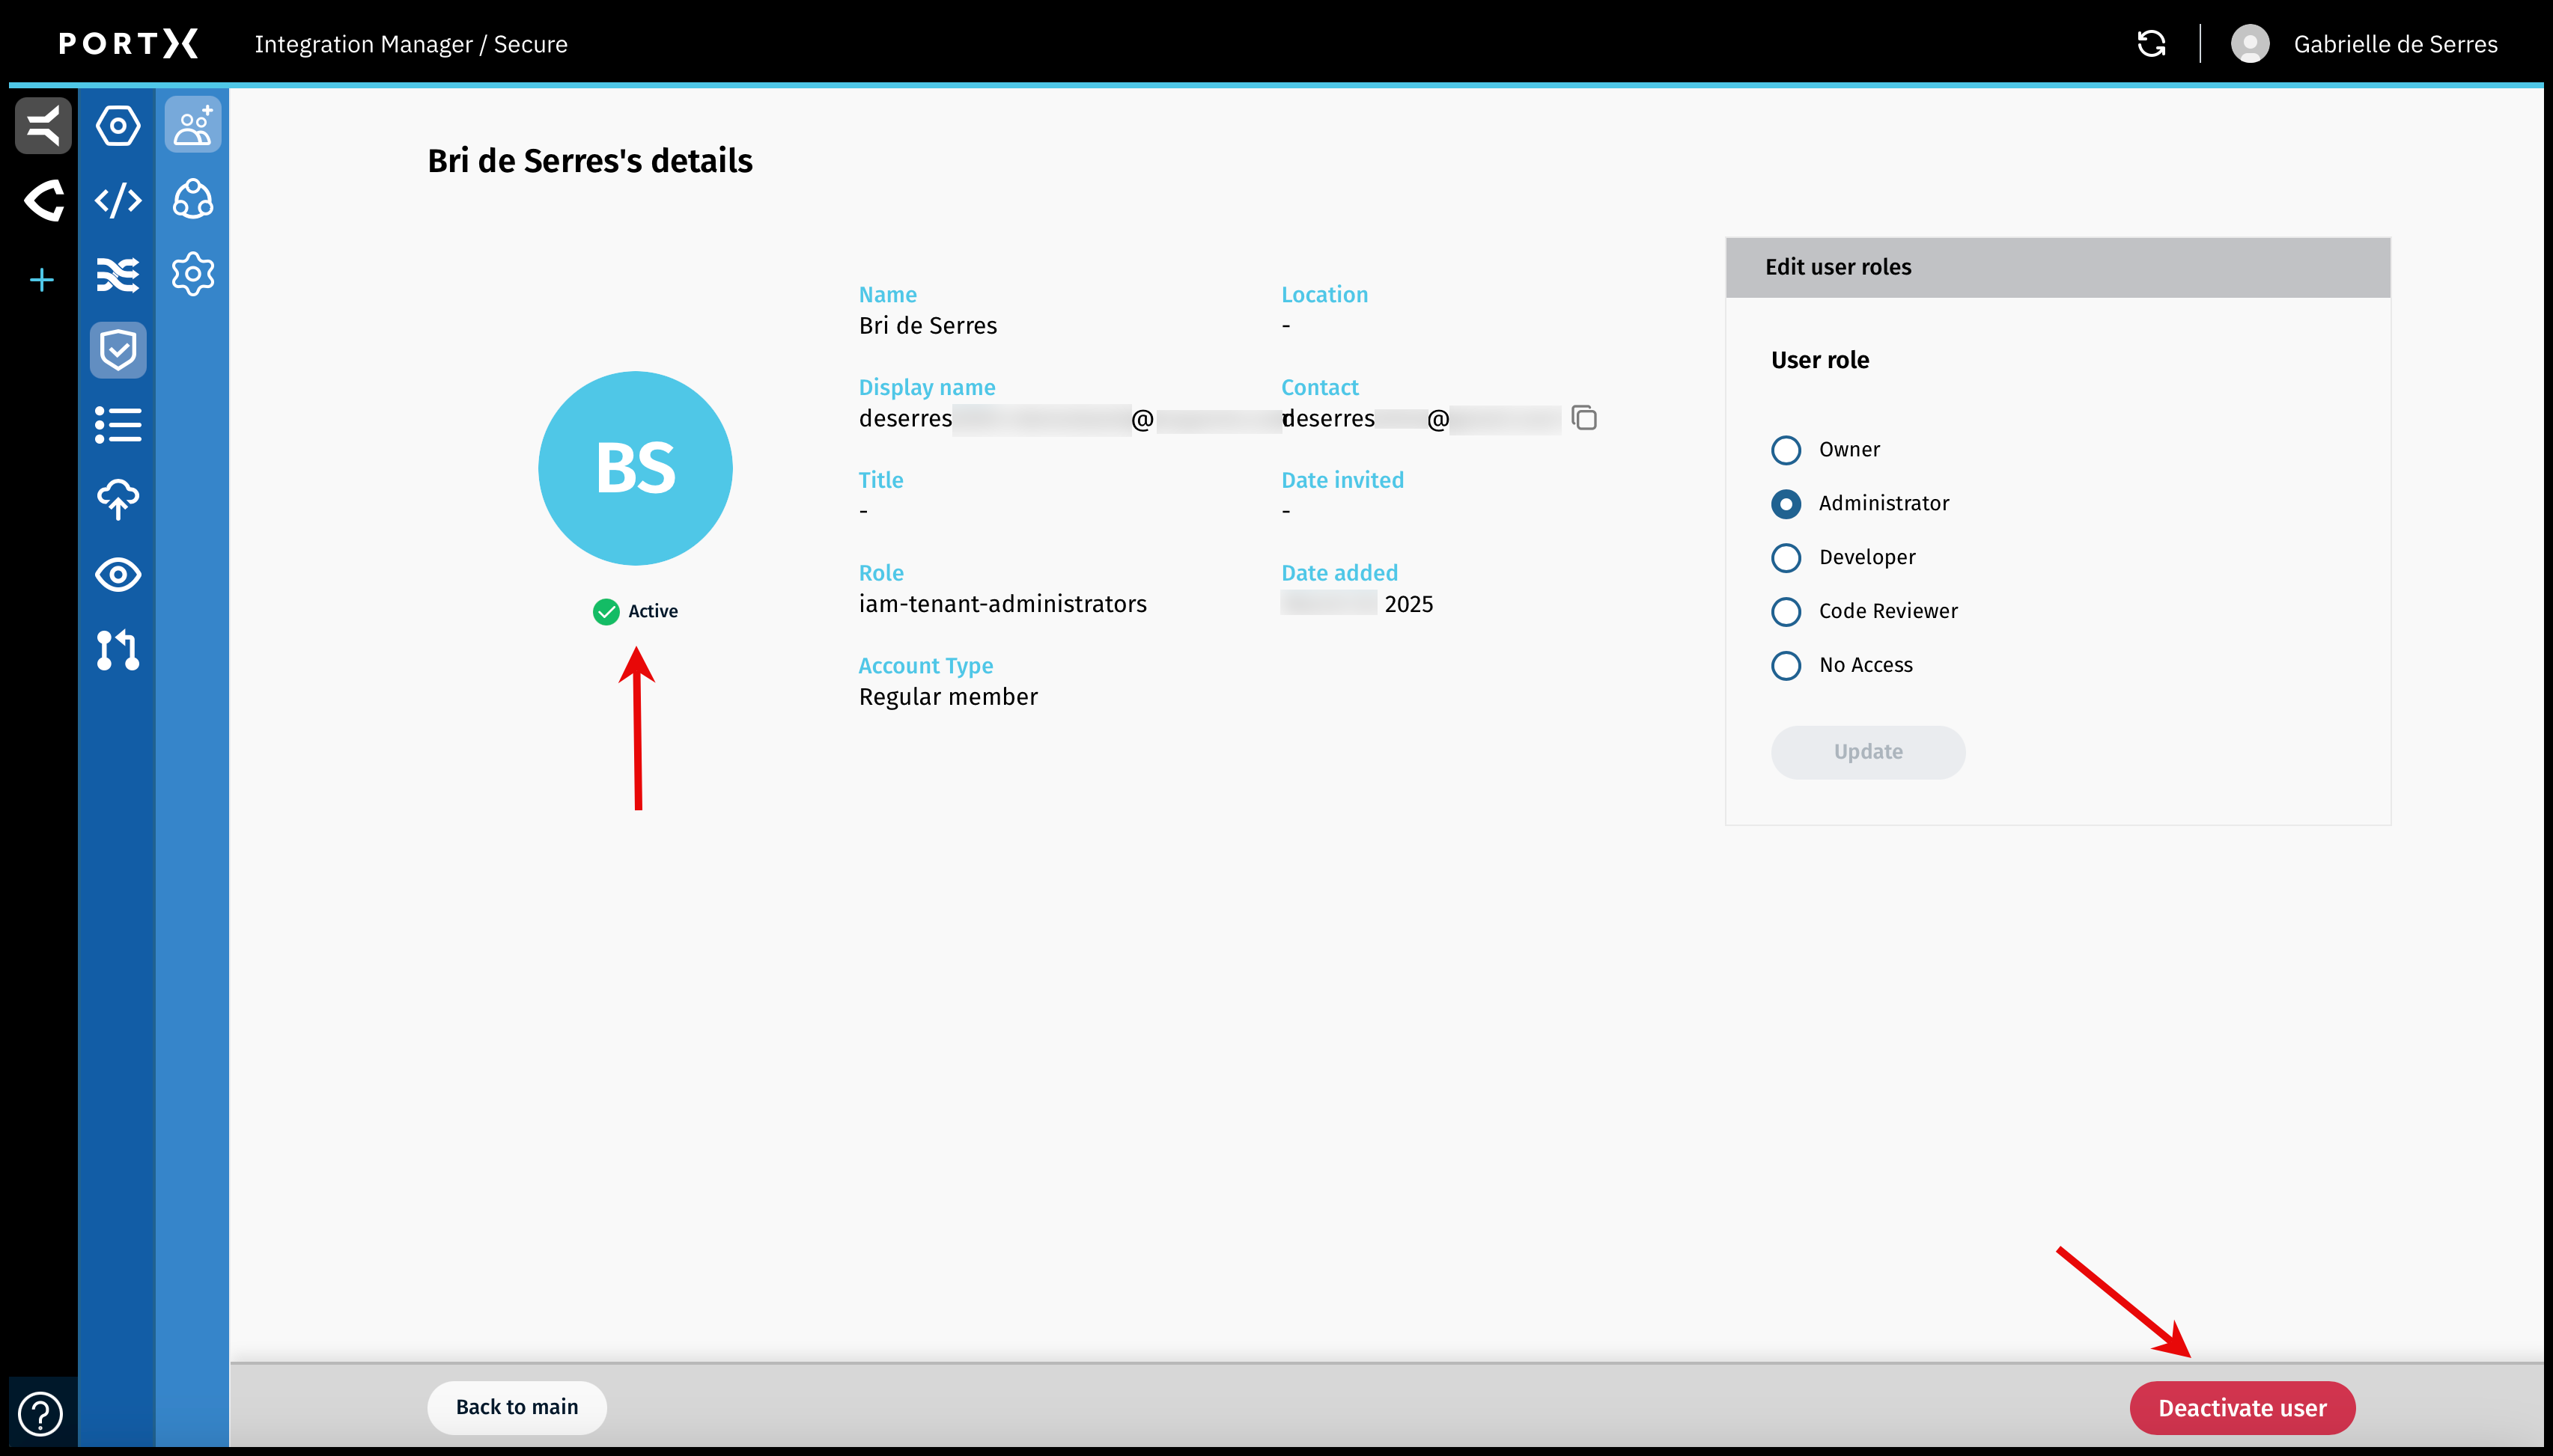Set the user role to No Access
The image size is (2553, 1456).
1786,666
